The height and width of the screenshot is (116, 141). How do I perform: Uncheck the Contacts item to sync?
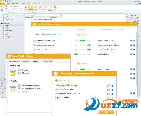coord(19,70)
